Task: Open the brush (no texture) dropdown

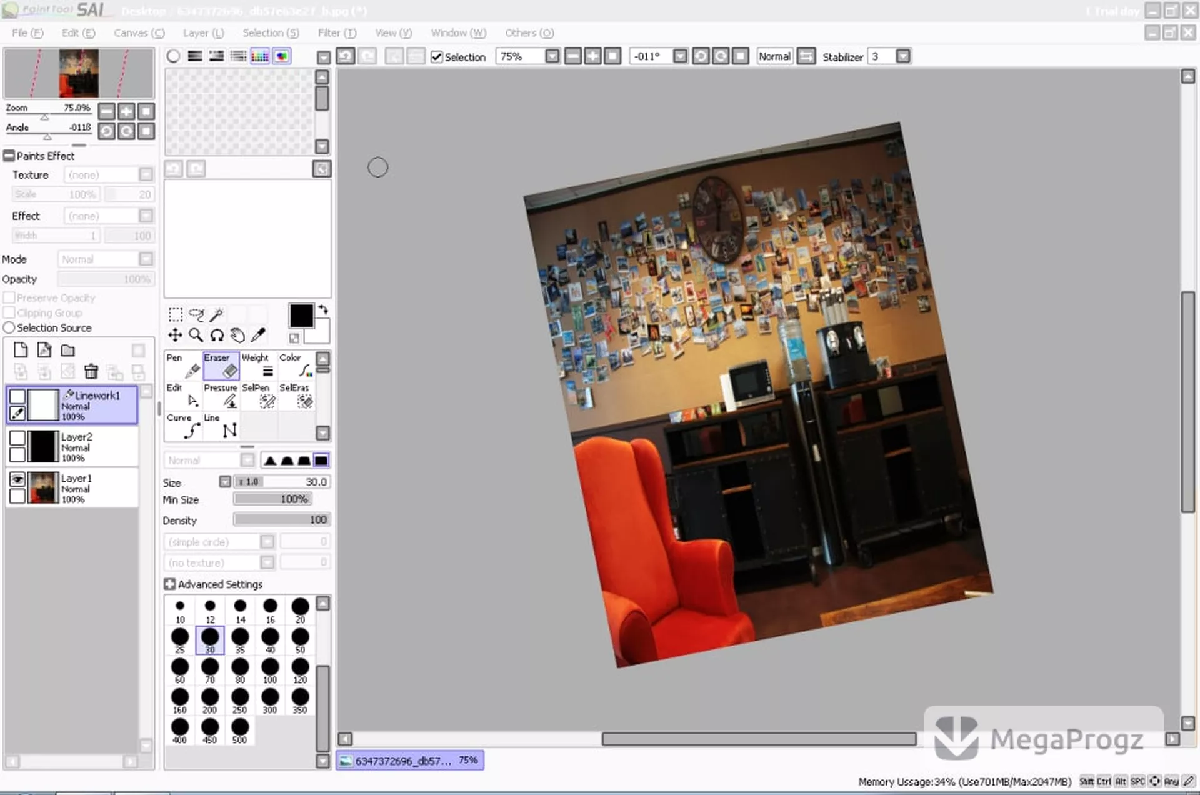Action: [267, 562]
